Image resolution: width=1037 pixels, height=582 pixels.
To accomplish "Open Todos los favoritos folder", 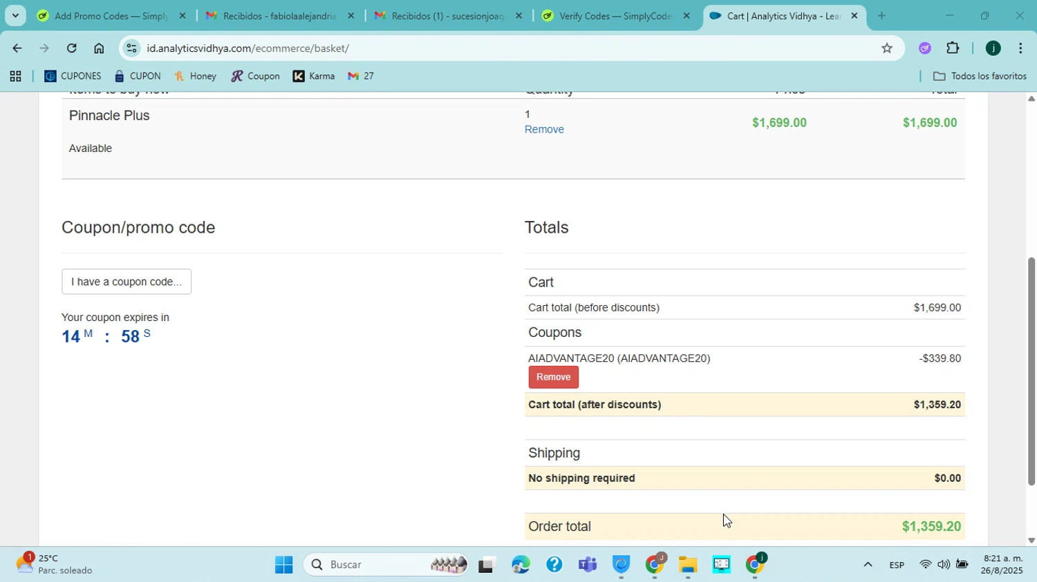I will click(980, 77).
